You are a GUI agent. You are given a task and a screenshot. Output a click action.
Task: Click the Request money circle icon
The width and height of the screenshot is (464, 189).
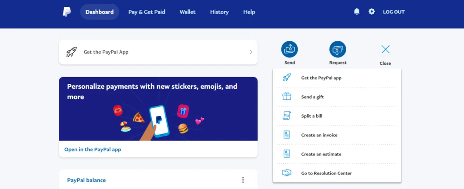point(338,49)
